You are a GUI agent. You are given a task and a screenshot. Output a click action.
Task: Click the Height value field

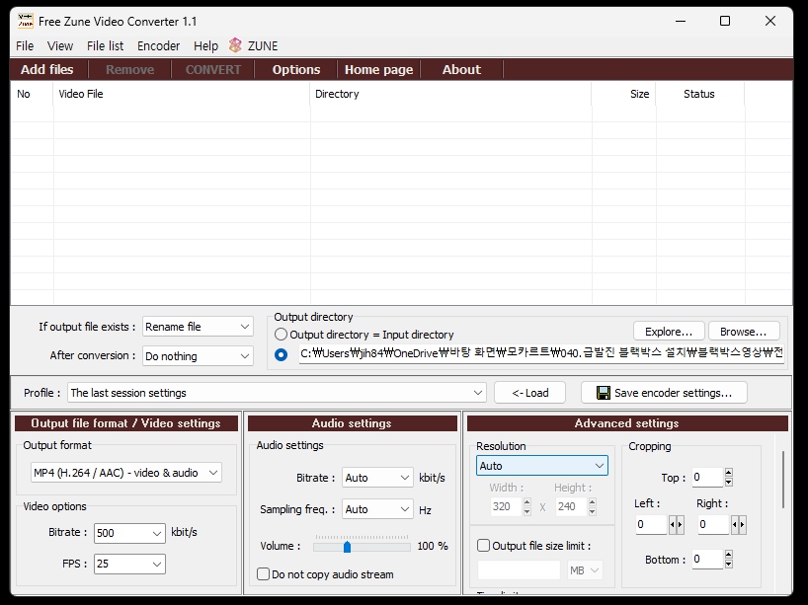coord(572,506)
